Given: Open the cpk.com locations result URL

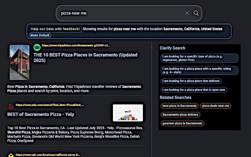Looking at the screenshot, I should [x=48, y=155].
